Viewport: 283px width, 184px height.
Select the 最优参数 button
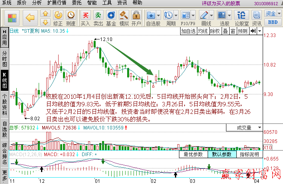[x=193, y=154]
